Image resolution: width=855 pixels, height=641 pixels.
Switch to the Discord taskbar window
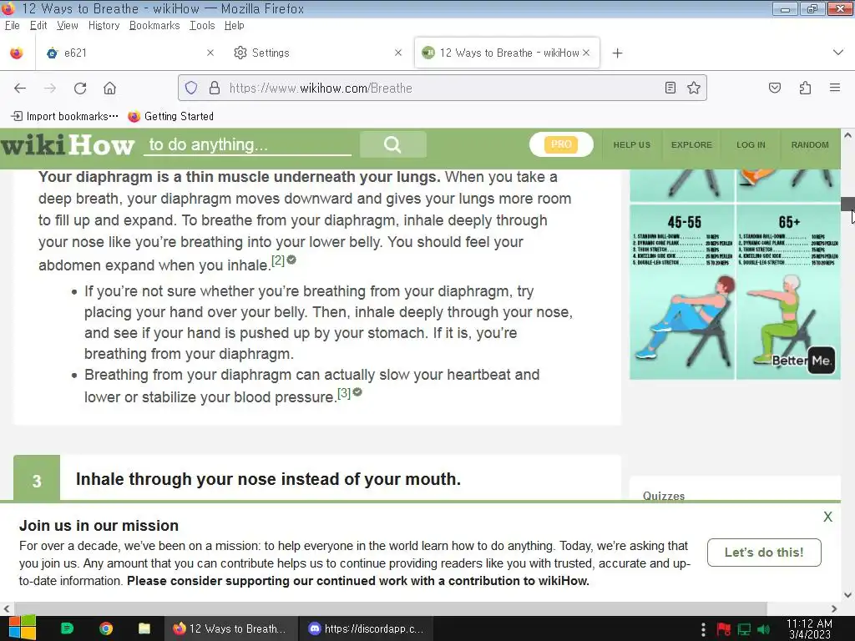367,628
